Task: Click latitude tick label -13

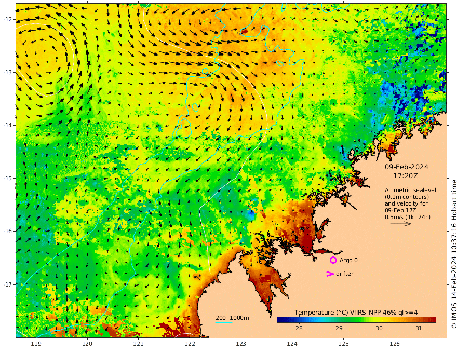Action: pos(7,72)
